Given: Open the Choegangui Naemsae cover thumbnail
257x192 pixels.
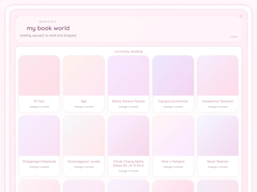Looking at the screenshot, I should pos(39,136).
